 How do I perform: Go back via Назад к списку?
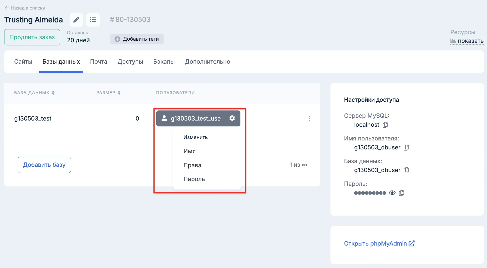point(25,8)
